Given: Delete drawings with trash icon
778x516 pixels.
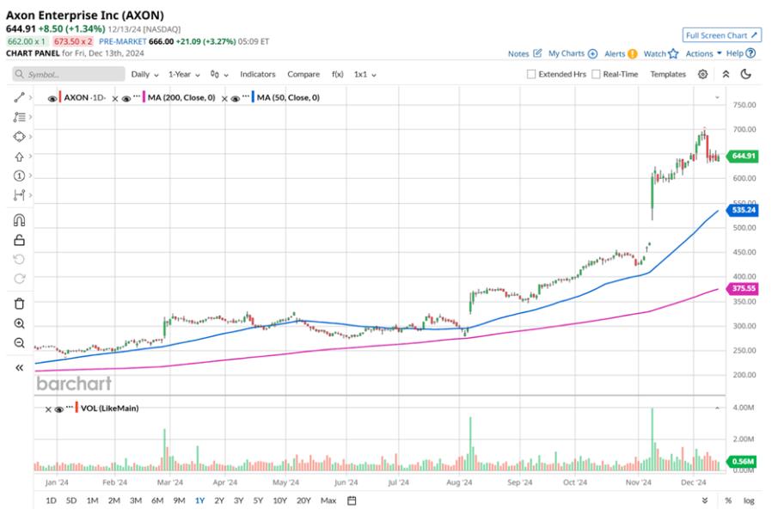Looking at the screenshot, I should click(x=19, y=304).
